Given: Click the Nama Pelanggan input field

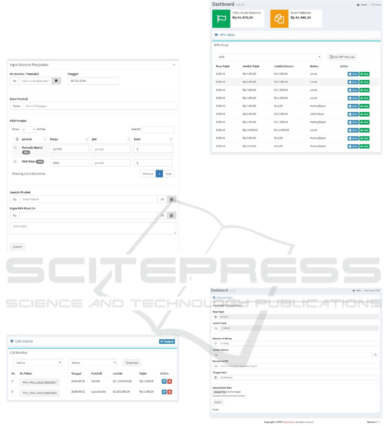Looking at the screenshot, I should point(99,106).
